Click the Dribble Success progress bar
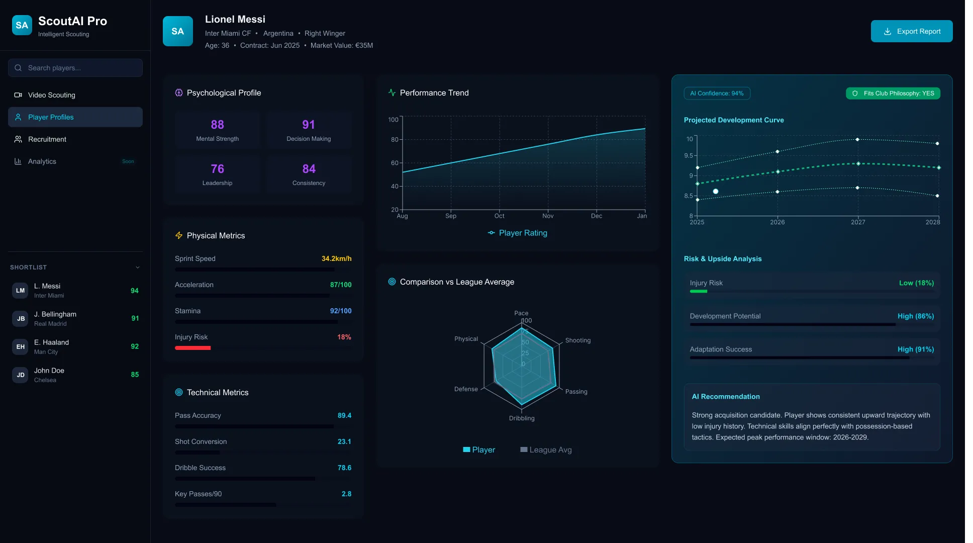This screenshot has height=543, width=973. tap(263, 479)
